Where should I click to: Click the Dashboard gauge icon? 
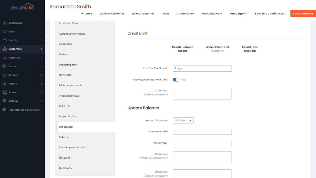click(4, 23)
